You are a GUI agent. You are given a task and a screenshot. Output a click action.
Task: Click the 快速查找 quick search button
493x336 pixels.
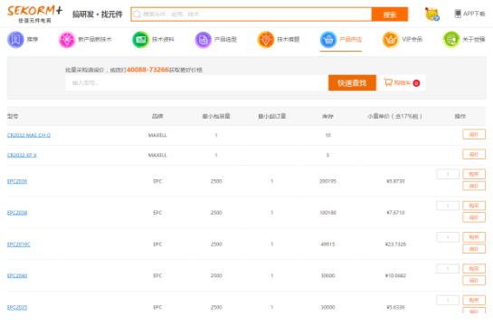(352, 82)
